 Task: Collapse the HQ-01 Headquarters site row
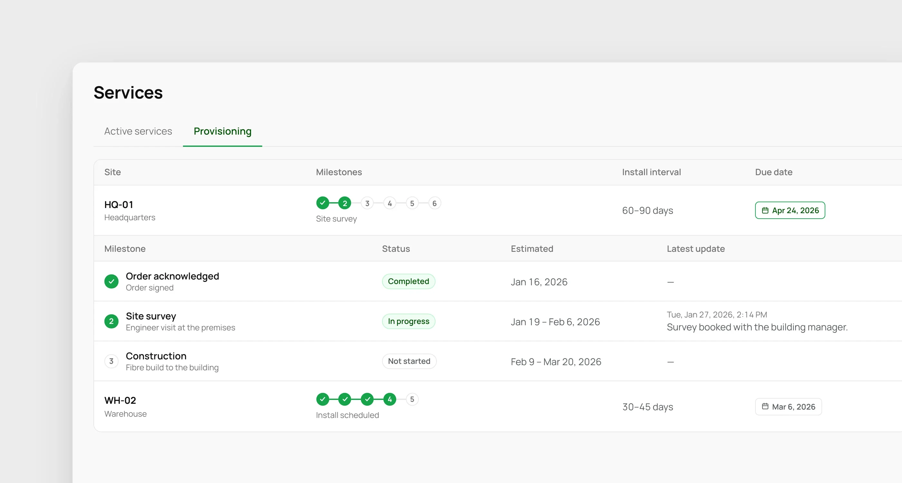click(x=498, y=210)
